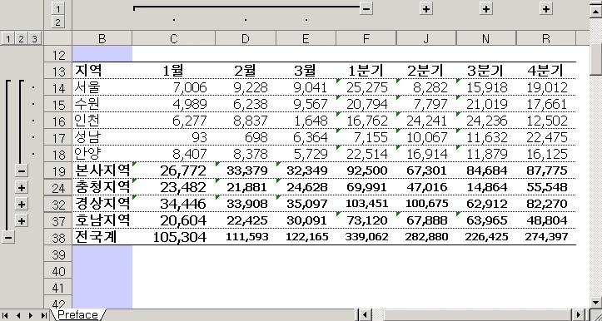Click cell with value 92,500
602x321 pixels.
pos(366,170)
